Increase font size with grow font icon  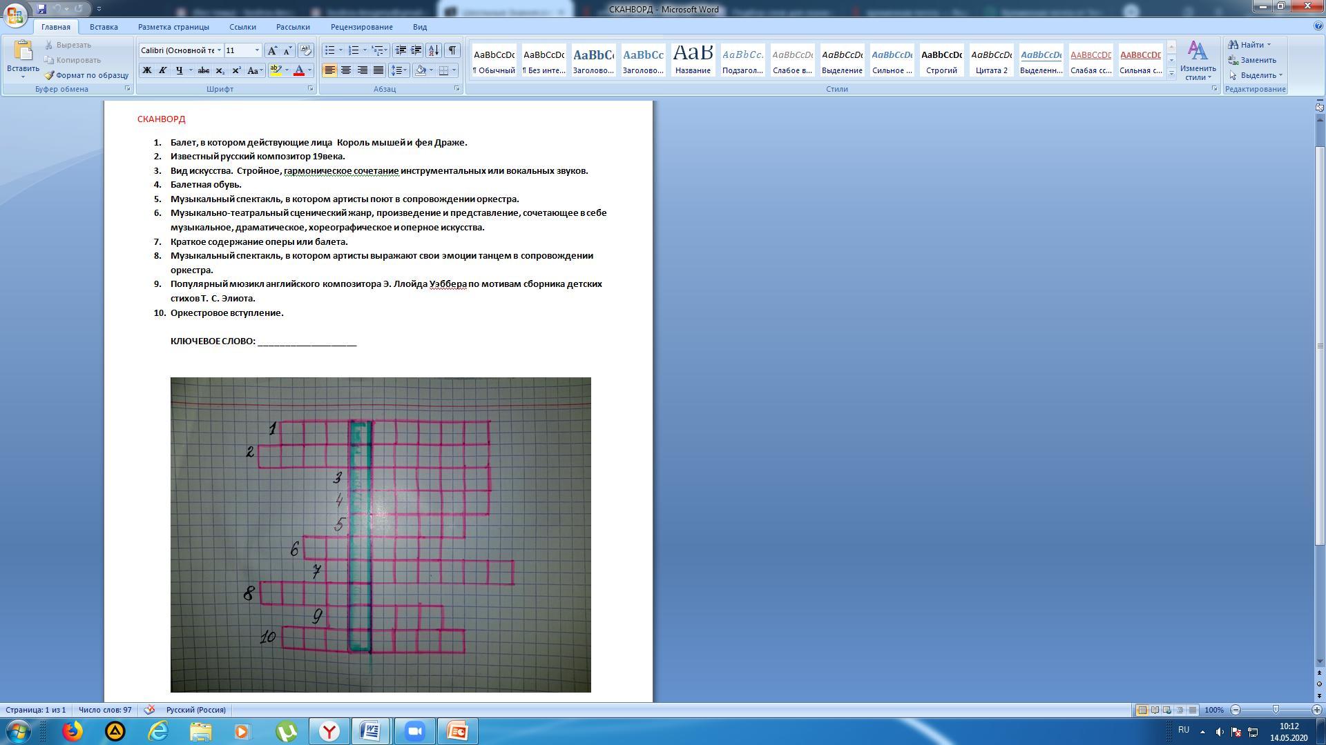click(x=272, y=50)
